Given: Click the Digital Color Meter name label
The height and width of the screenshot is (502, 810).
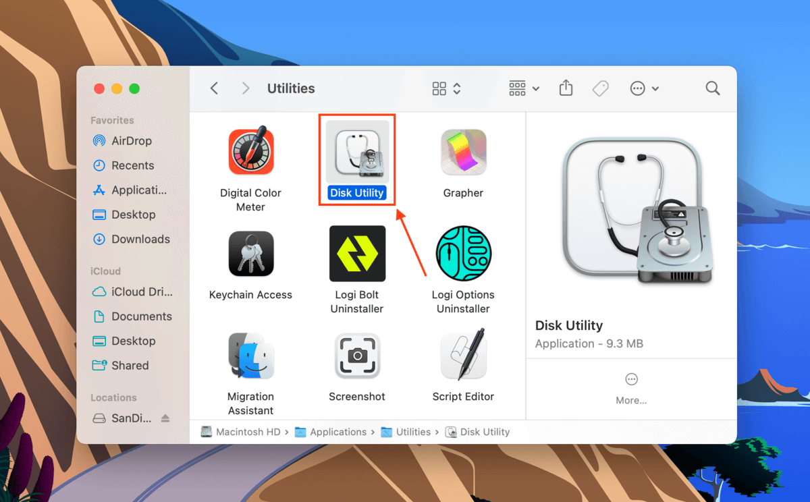Looking at the screenshot, I should point(250,200).
